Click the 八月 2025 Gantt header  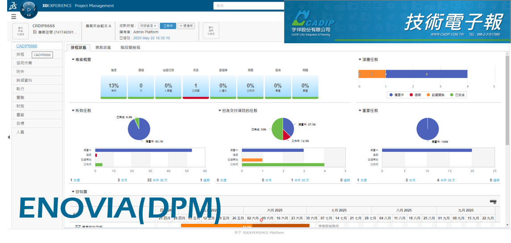(x=403, y=210)
